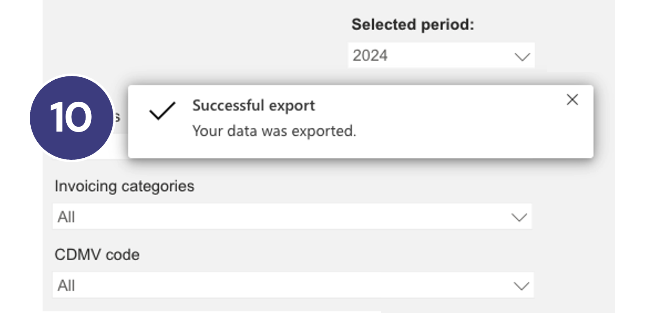655x313 pixels.
Task: Expand the CDMV code dropdown chevron
Action: pos(521,286)
